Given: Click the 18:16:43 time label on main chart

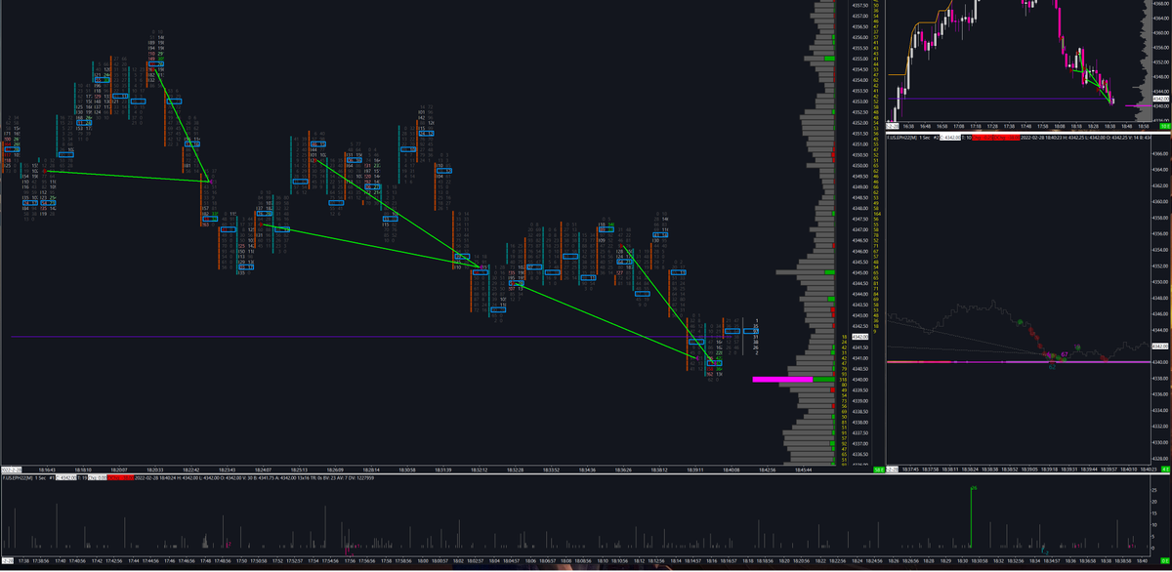Looking at the screenshot, I should tap(47, 470).
